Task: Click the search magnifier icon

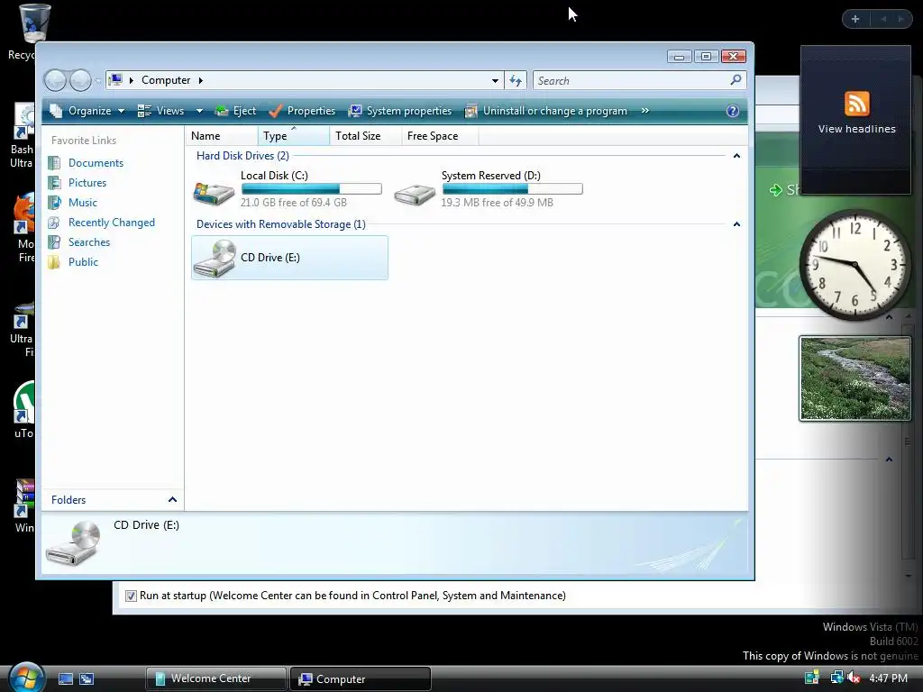Action: pos(736,80)
